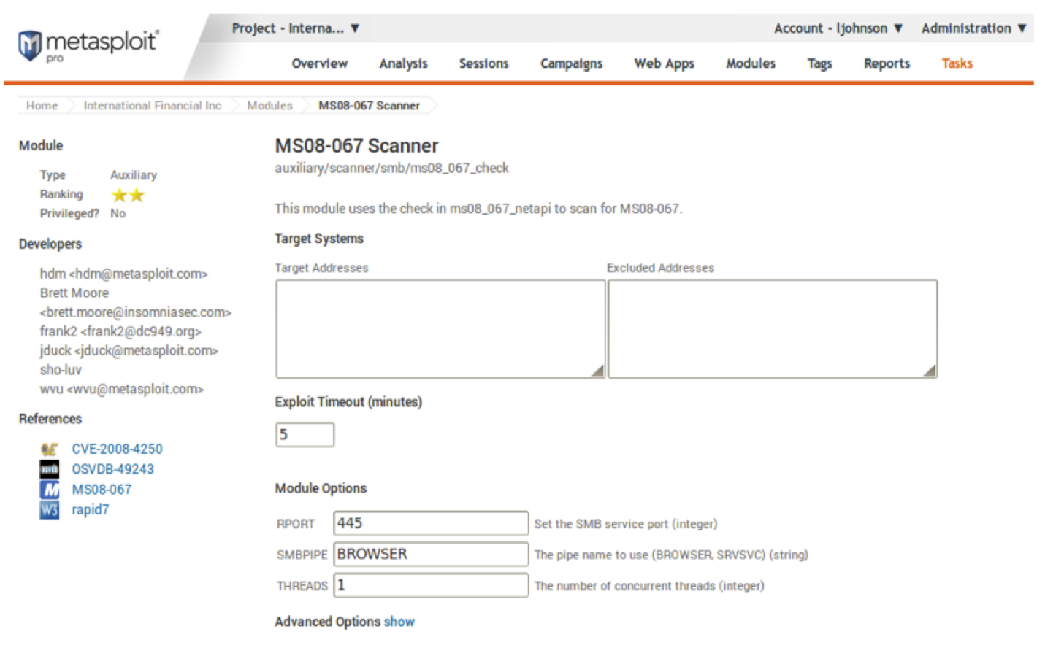Image resolution: width=1045 pixels, height=656 pixels.
Task: Select the Campaigns tab
Action: pyautogui.click(x=571, y=63)
